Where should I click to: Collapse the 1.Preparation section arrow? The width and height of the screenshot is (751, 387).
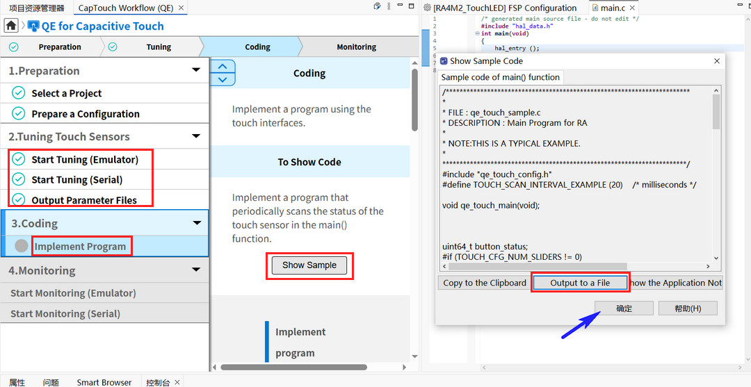(196, 70)
